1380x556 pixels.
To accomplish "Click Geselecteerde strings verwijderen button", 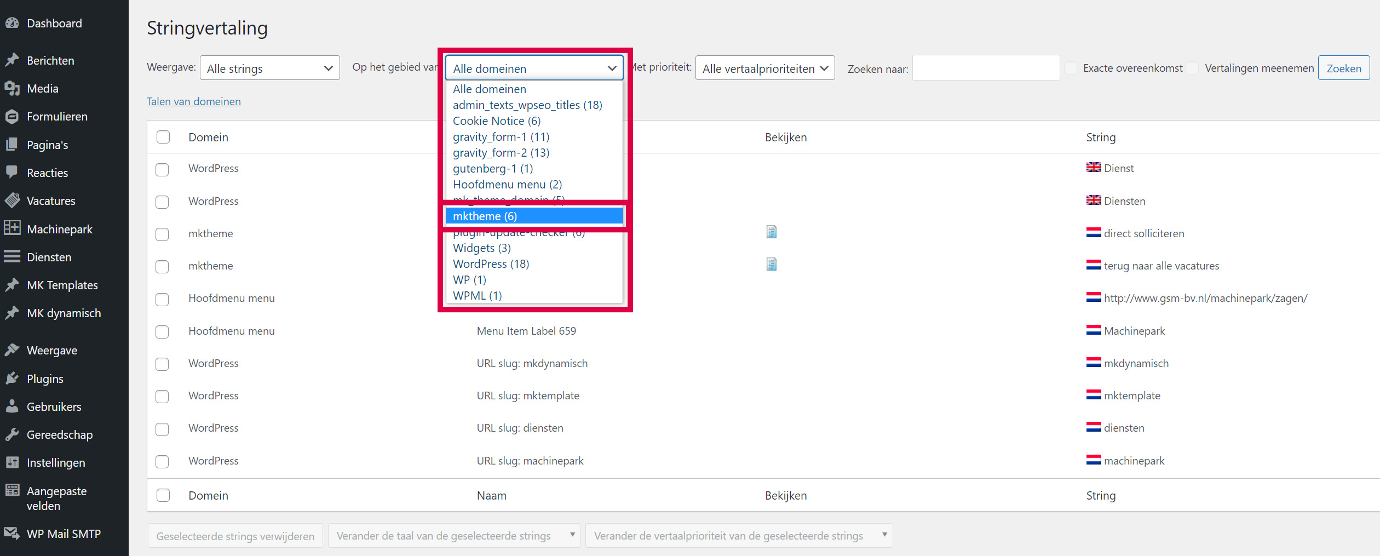I will coord(235,536).
